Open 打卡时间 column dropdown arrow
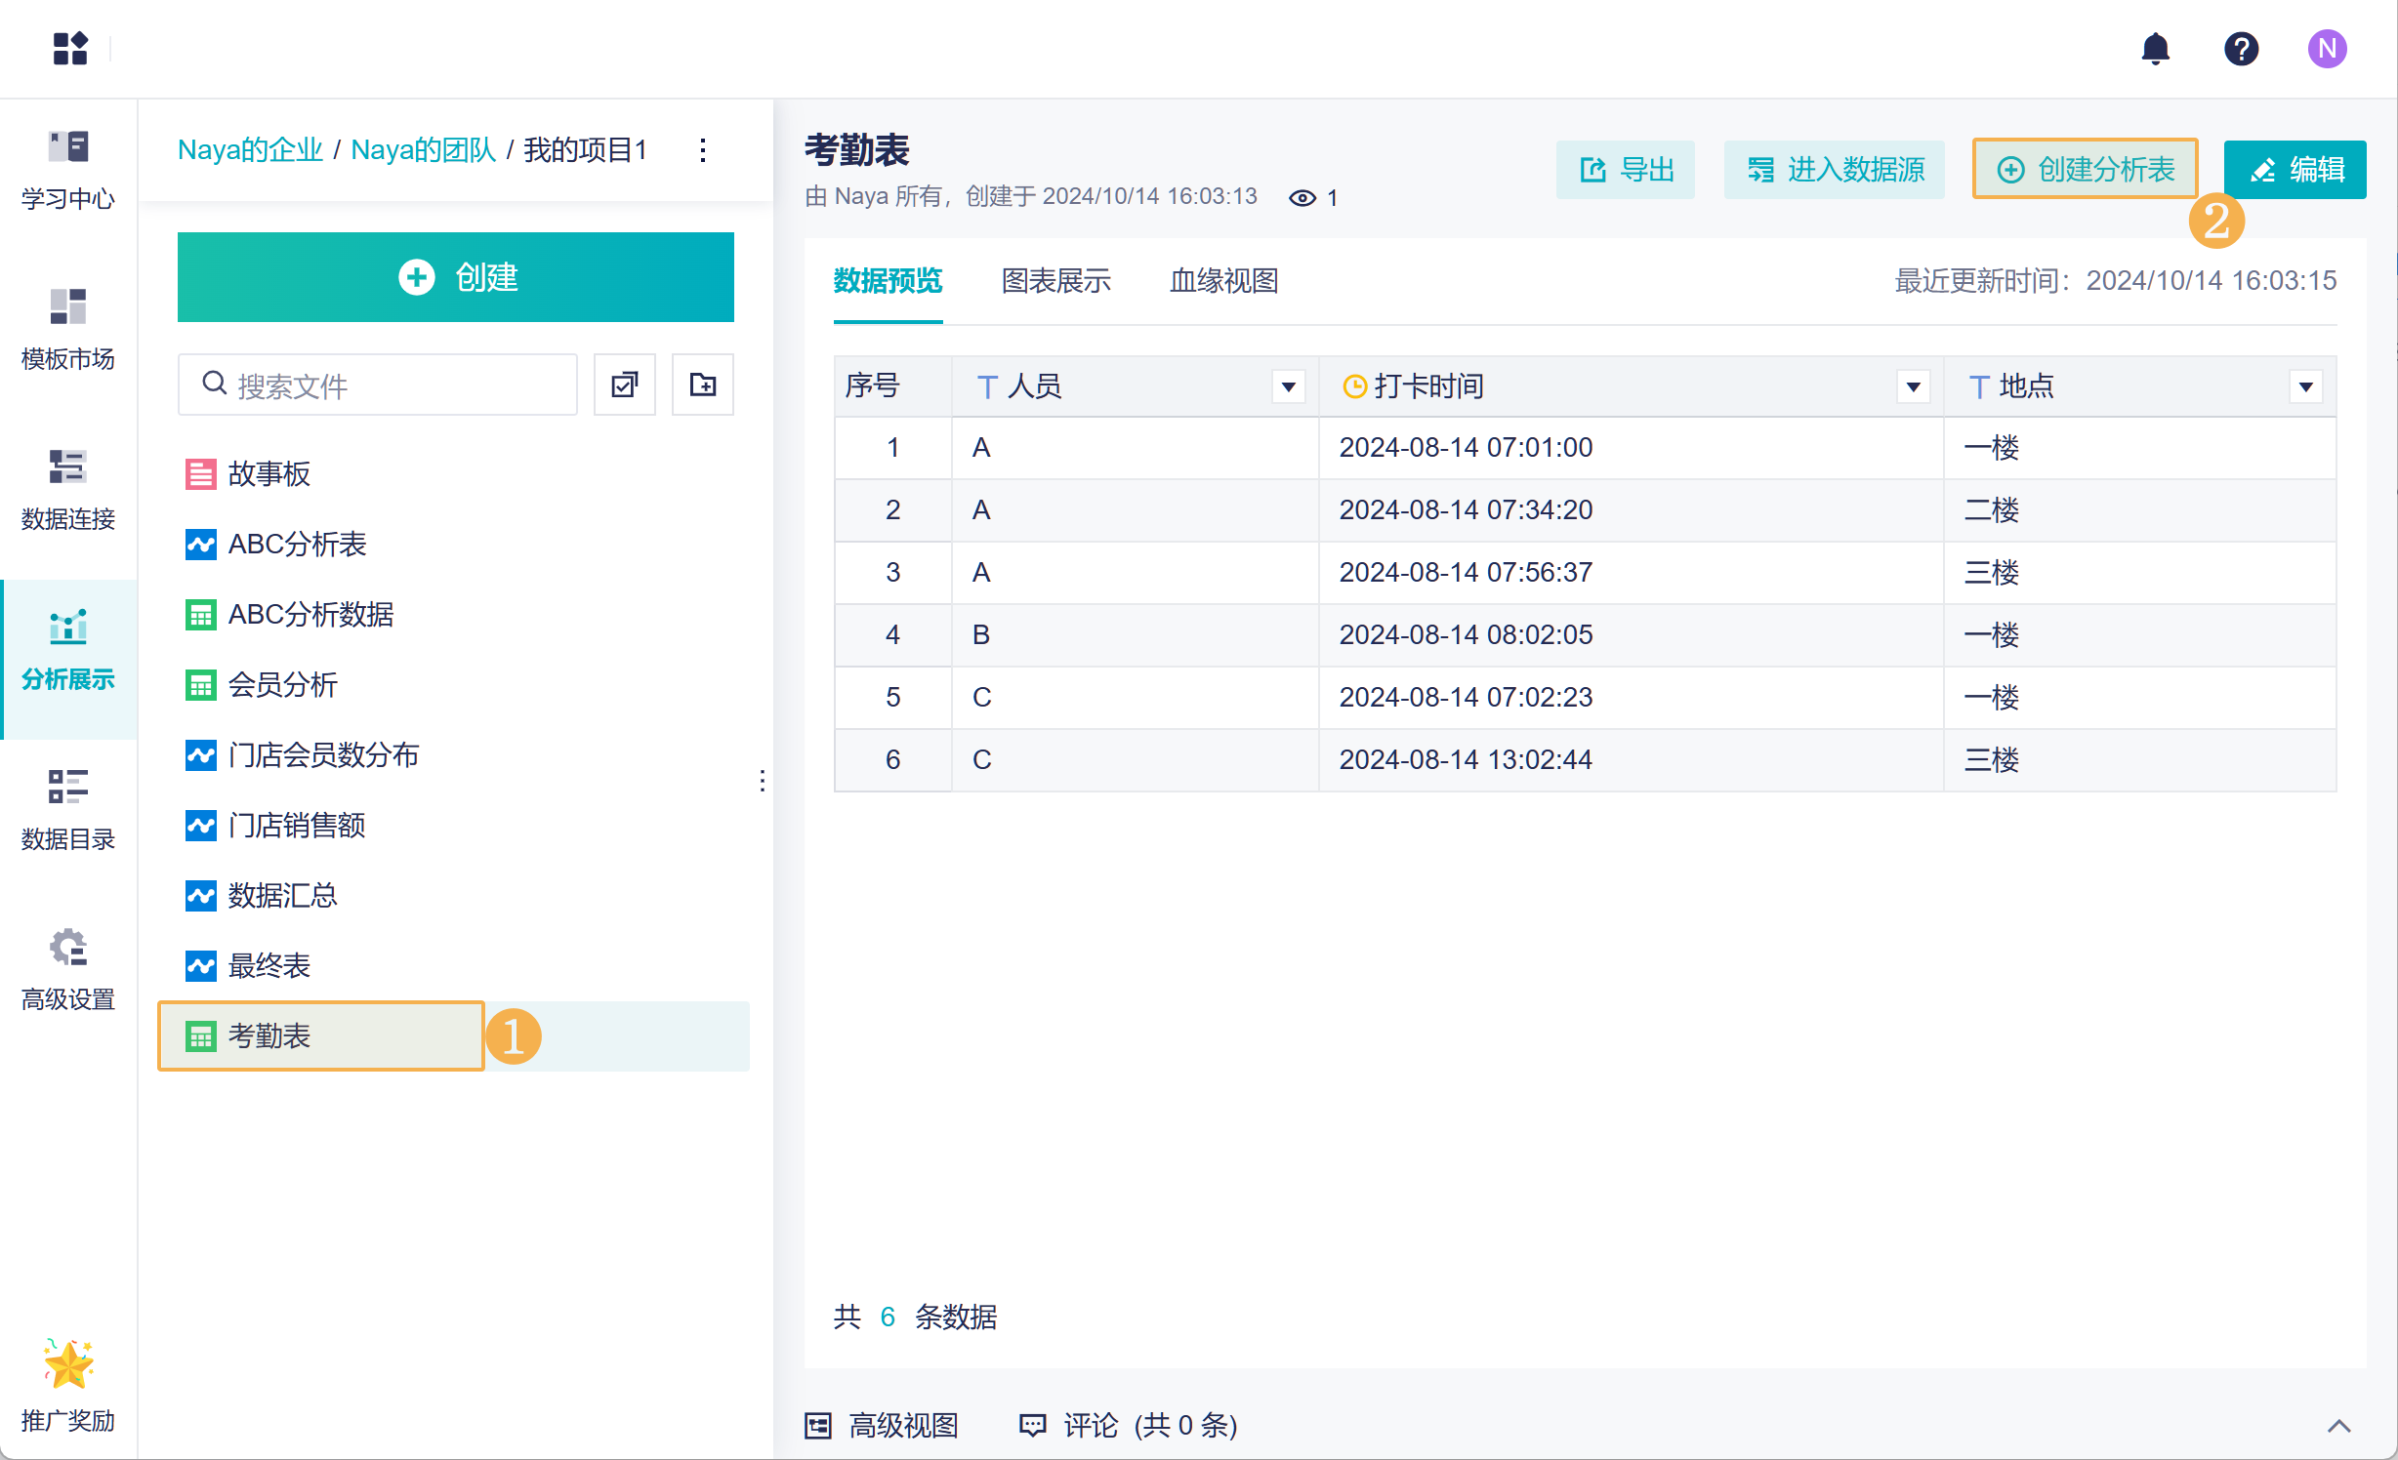The width and height of the screenshot is (2398, 1460). coord(1913,386)
